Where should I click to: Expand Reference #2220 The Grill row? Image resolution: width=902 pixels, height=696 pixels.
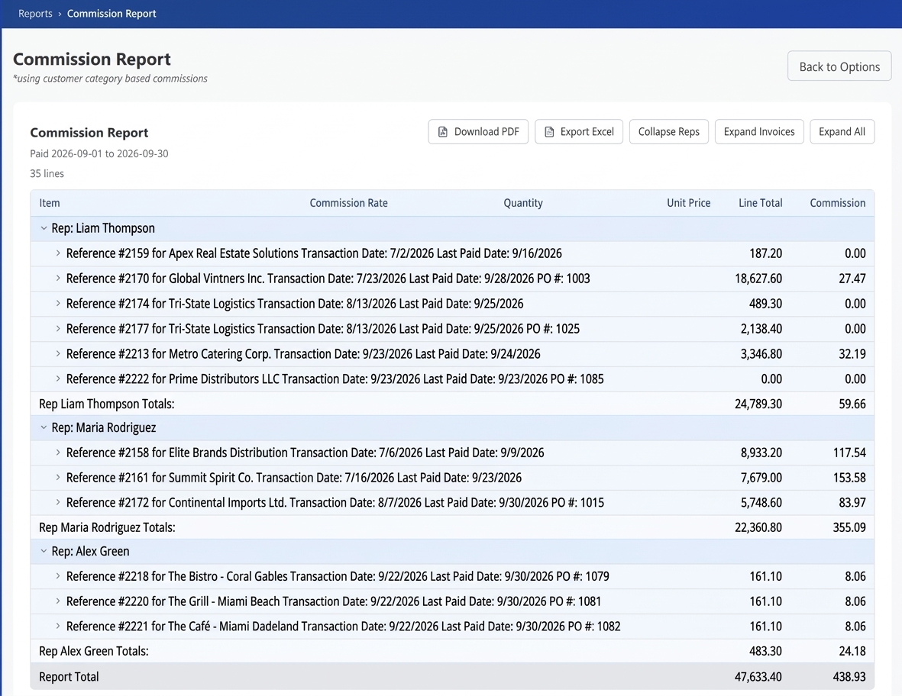point(58,601)
